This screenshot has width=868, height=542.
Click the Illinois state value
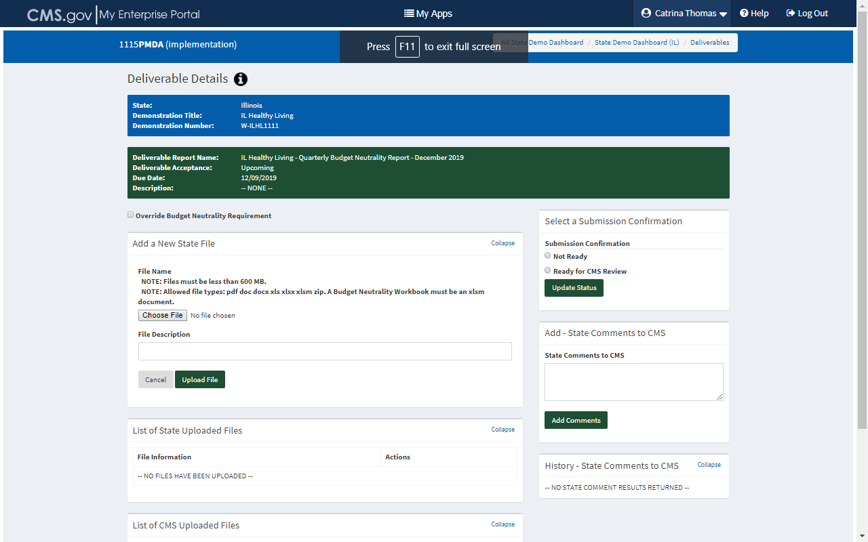(x=252, y=106)
